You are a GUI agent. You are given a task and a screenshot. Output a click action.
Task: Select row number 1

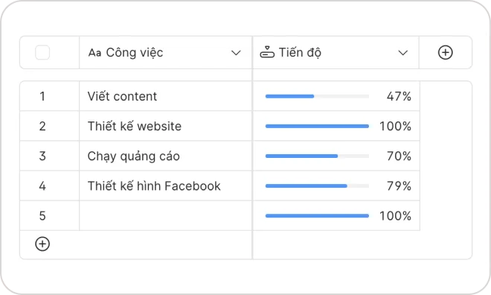[x=42, y=96]
